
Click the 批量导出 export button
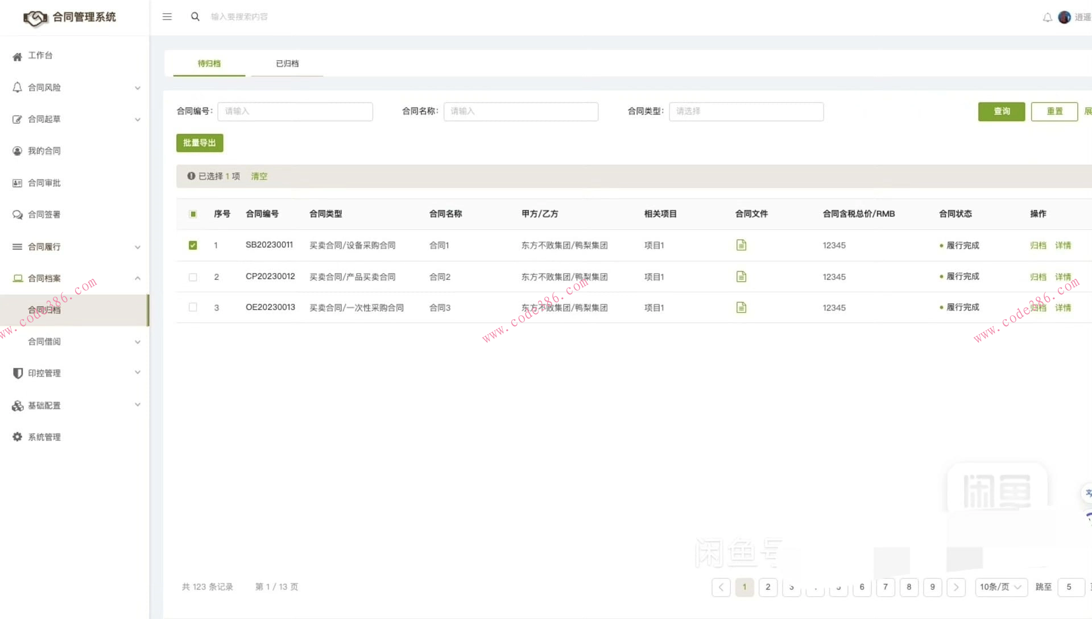[199, 143]
